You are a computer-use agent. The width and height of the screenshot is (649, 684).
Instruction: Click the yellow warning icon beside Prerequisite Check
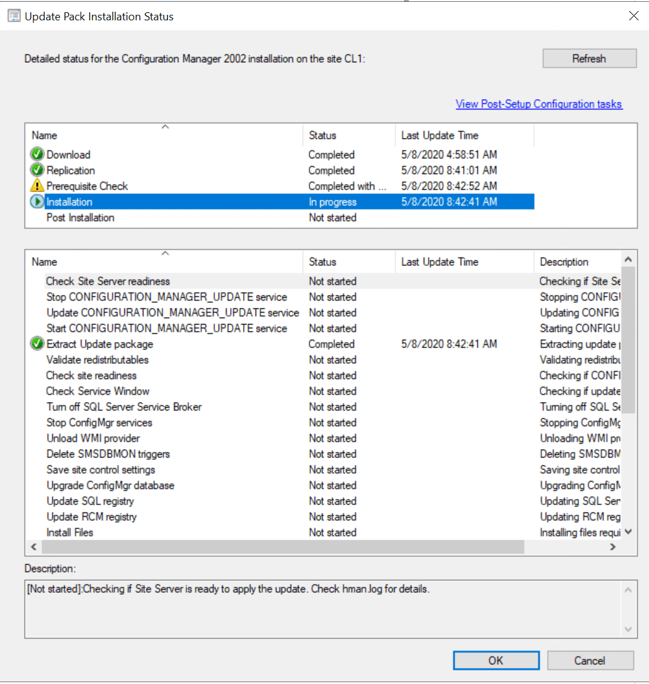pyautogui.click(x=37, y=186)
